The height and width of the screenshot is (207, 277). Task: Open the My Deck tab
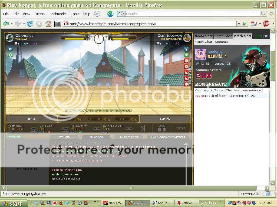(x=64, y=137)
